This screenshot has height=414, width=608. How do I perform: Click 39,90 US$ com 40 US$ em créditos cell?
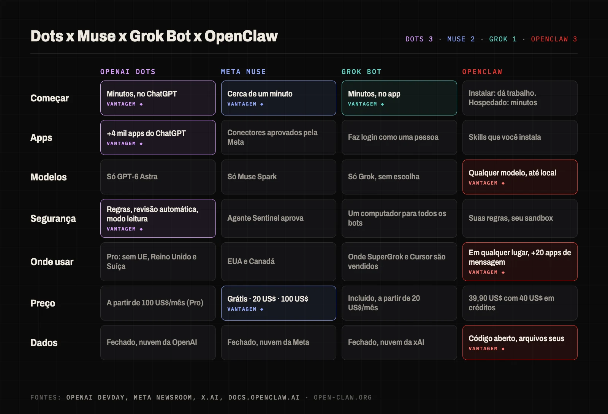[520, 303]
